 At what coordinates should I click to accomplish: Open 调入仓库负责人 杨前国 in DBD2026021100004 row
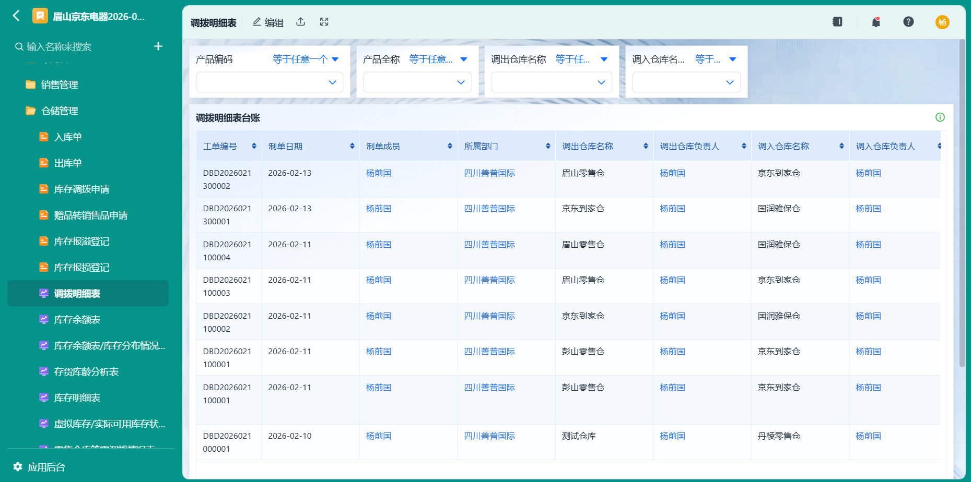pyautogui.click(x=868, y=245)
